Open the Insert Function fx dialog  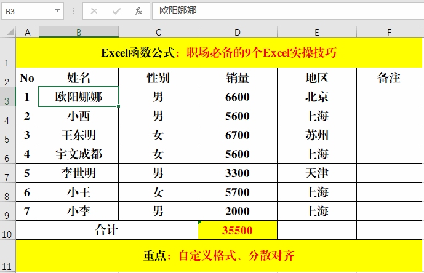(x=138, y=11)
